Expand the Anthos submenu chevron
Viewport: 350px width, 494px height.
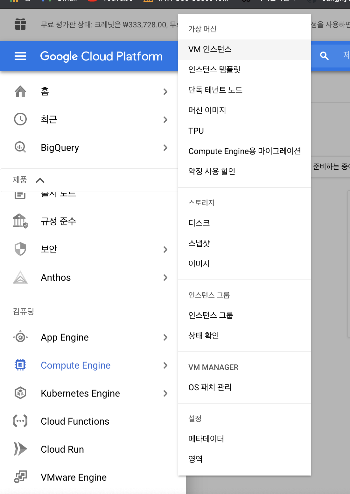165,278
